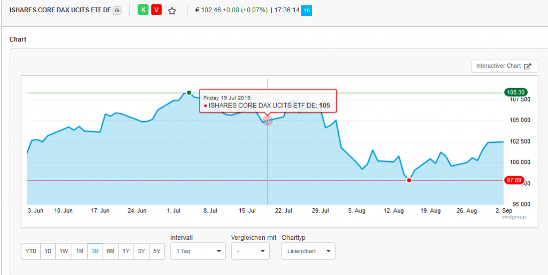Open the Interactiver Chart button
The height and width of the screenshot is (275, 548).
[504, 66]
